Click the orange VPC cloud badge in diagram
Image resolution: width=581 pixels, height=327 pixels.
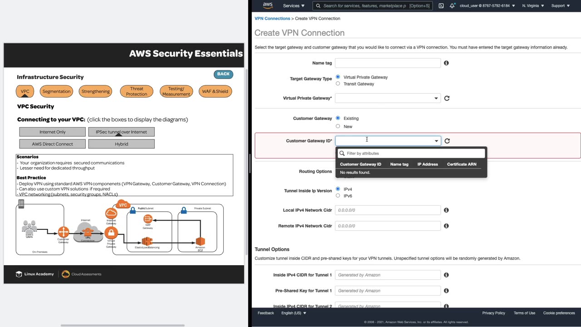coord(123,204)
